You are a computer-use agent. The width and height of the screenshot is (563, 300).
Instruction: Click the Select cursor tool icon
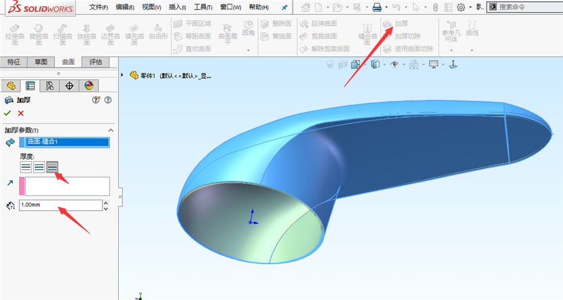pos(416,7)
